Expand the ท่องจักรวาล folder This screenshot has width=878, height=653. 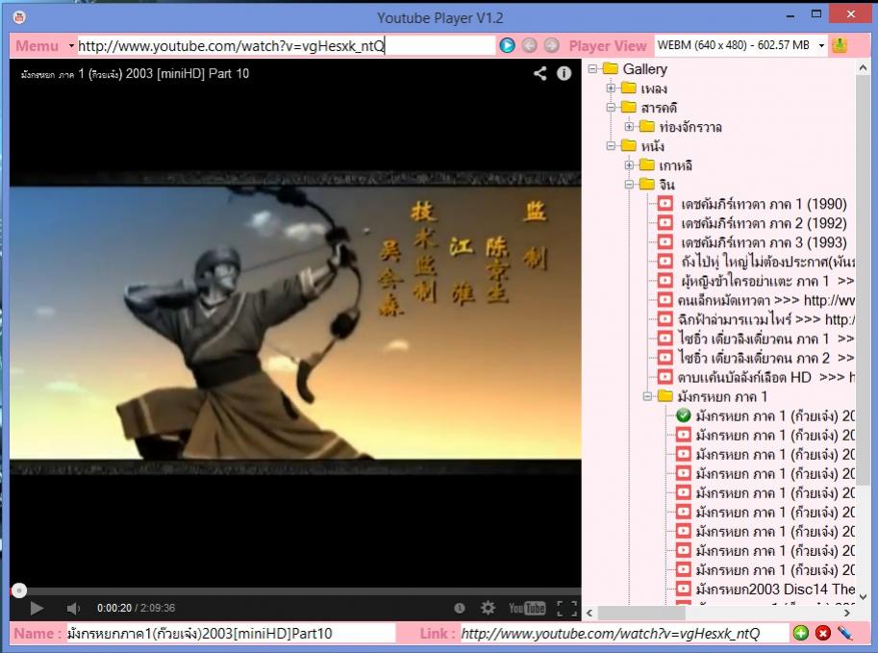click(629, 127)
